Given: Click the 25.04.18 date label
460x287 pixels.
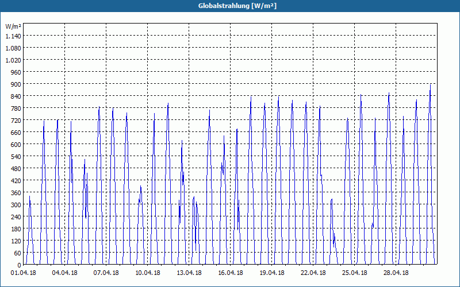Looking at the screenshot, I should pos(354,273).
